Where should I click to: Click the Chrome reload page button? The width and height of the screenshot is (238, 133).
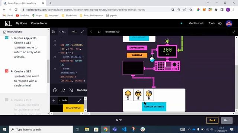click(x=16, y=10)
